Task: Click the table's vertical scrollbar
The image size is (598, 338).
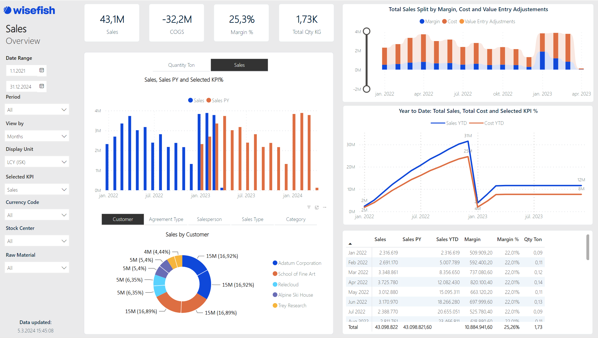Action: click(588, 247)
